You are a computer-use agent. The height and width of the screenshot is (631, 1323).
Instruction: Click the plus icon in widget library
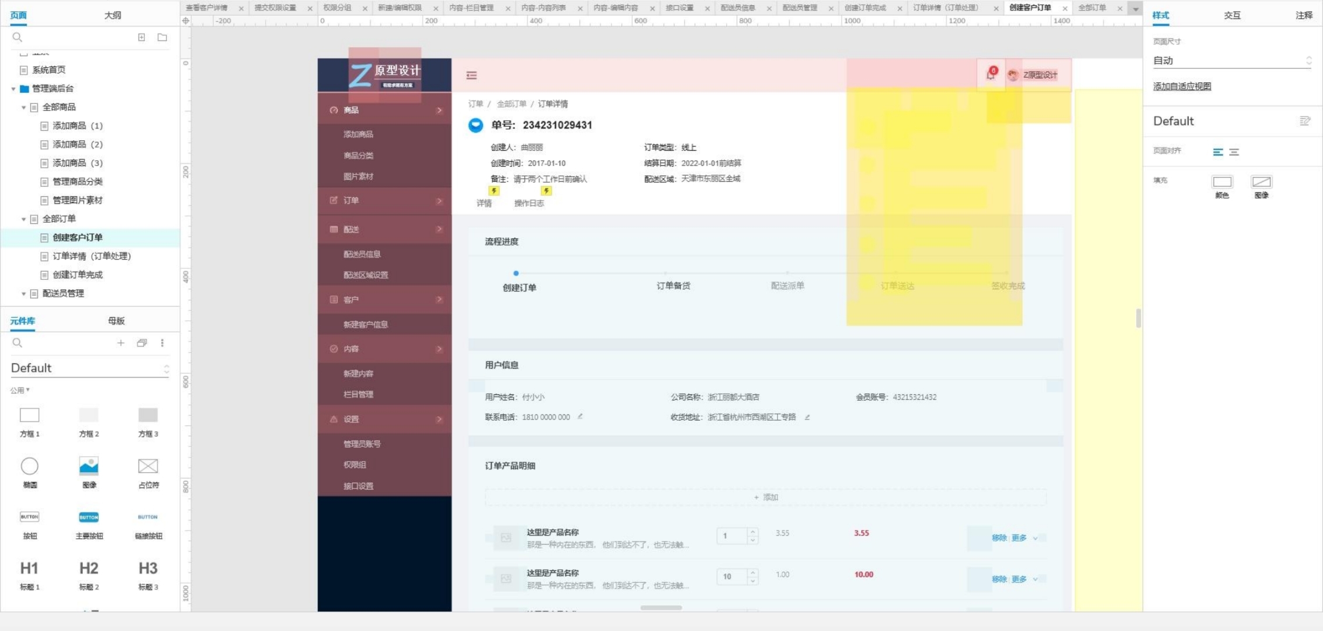pyautogui.click(x=120, y=343)
